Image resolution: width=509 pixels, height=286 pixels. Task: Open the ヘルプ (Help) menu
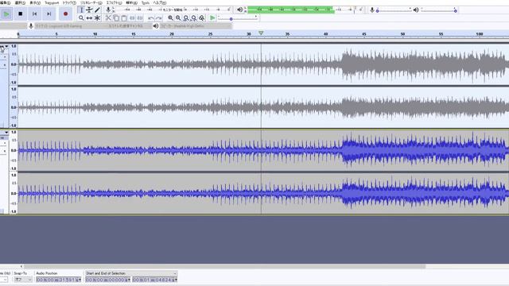tap(159, 3)
